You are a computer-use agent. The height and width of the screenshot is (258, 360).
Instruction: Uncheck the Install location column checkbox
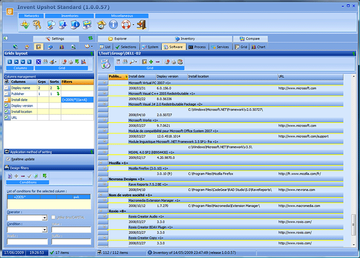point(6,111)
